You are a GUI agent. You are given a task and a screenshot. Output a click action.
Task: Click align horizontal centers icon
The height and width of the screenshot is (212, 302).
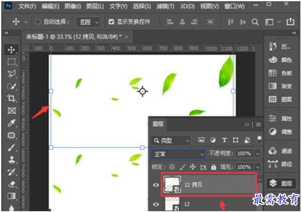coord(182,22)
